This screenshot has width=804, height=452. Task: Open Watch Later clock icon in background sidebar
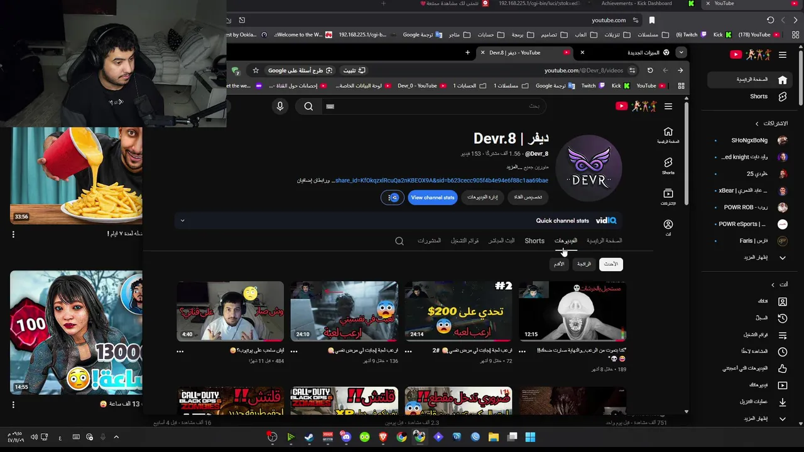click(783, 352)
